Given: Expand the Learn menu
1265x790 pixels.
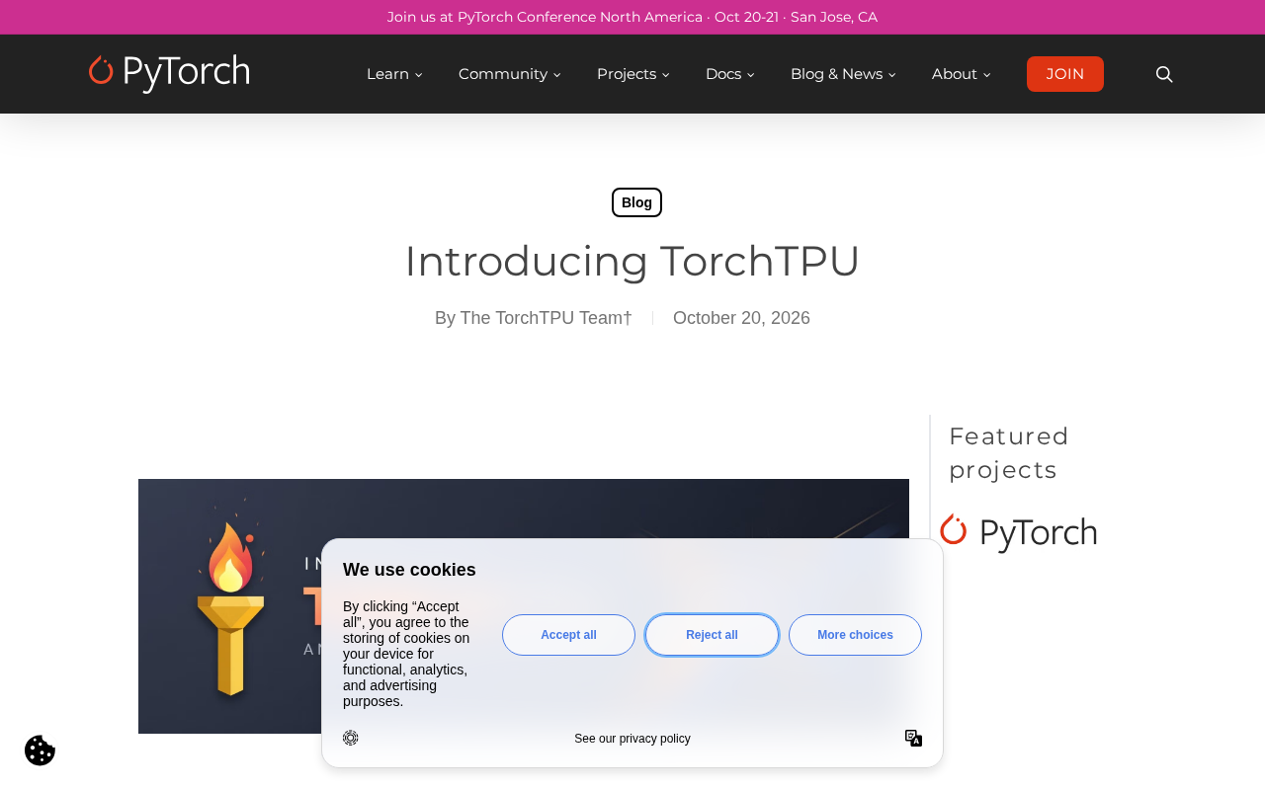Looking at the screenshot, I should coord(394,74).
